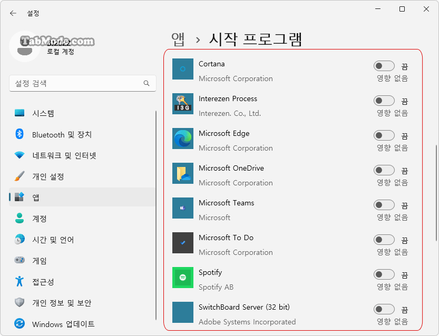Click the Gaming controller icon
This screenshot has width=439, height=336.
click(19, 260)
